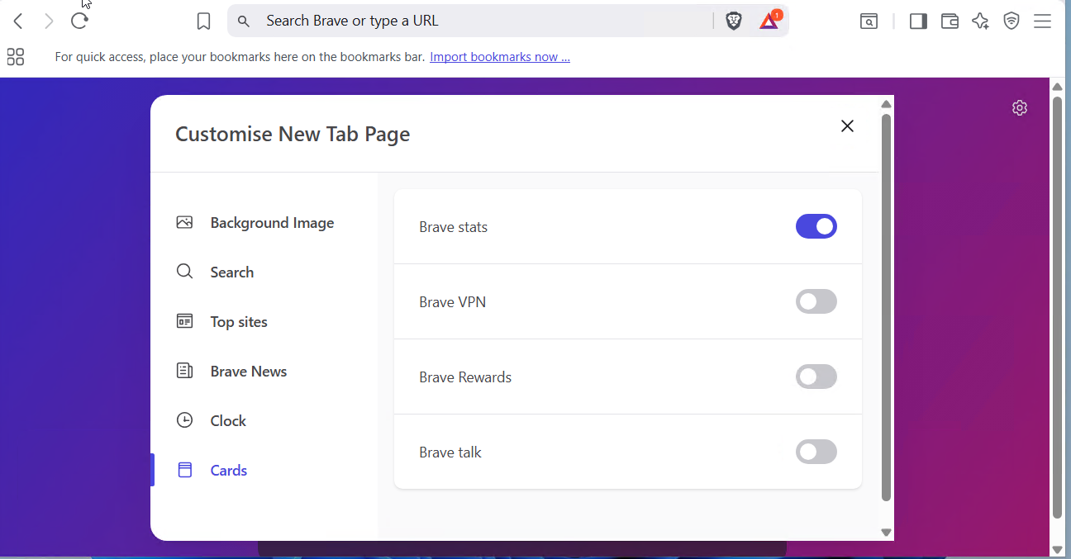Open the Brave Wallet icon
1071x559 pixels.
[950, 21]
